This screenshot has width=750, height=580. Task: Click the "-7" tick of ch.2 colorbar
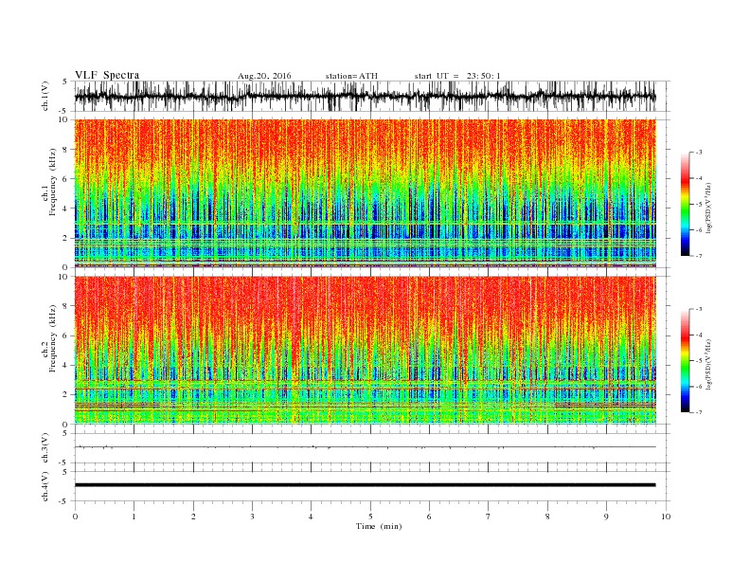click(698, 412)
